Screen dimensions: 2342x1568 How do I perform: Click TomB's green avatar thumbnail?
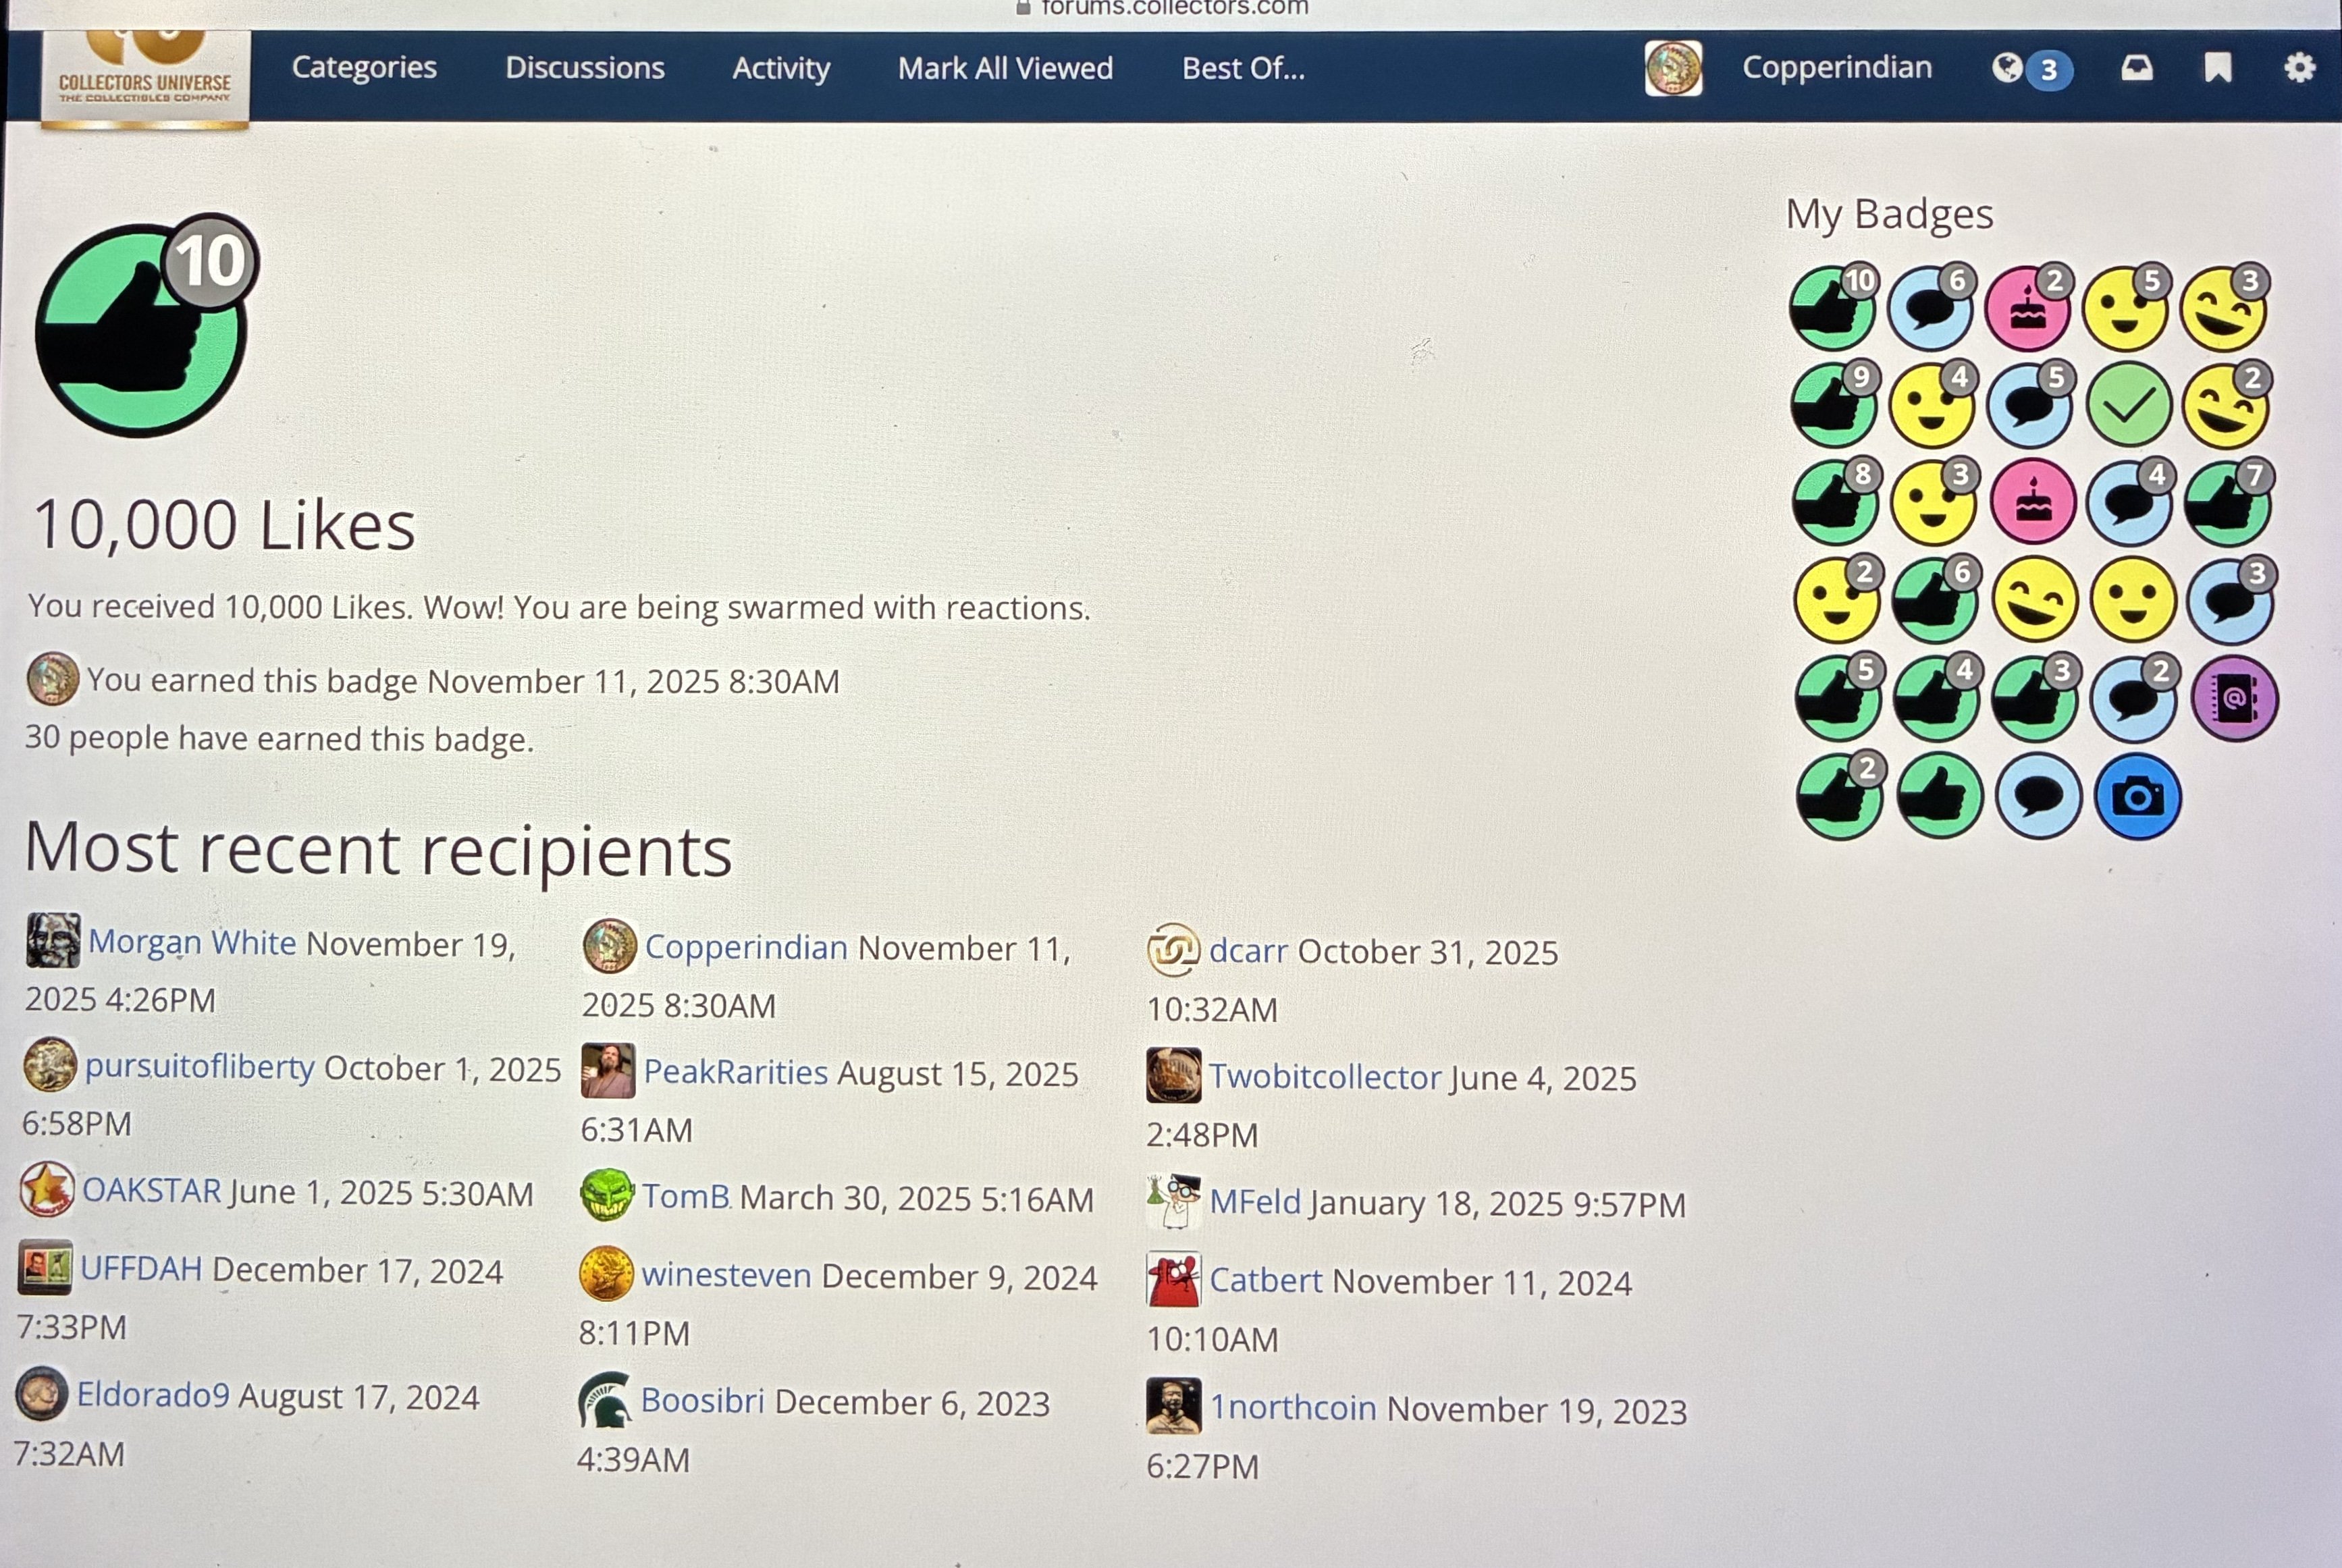coord(606,1195)
